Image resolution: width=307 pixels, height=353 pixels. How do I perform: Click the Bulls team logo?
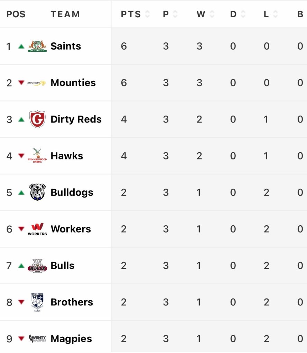(37, 266)
